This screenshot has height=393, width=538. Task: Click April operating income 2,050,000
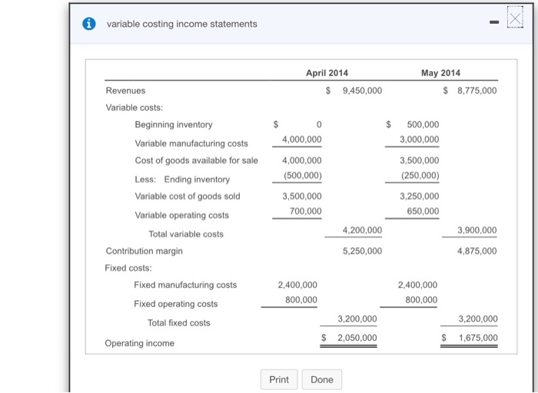coord(357,338)
